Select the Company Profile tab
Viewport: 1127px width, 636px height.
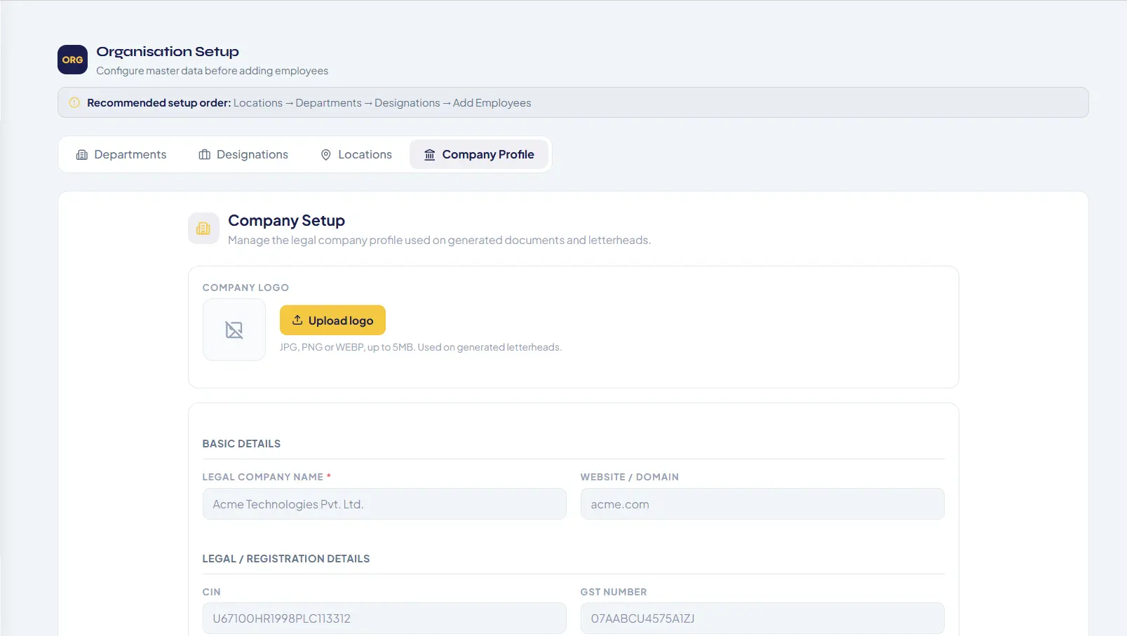coord(479,154)
